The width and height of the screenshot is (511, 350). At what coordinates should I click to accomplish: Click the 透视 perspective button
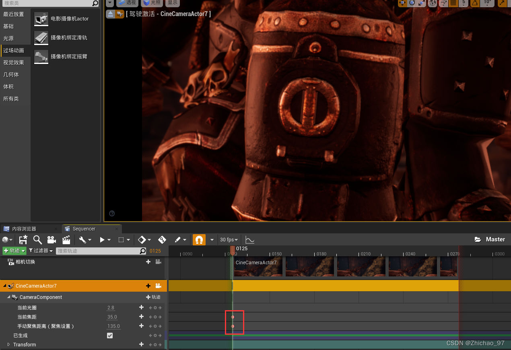click(x=127, y=3)
